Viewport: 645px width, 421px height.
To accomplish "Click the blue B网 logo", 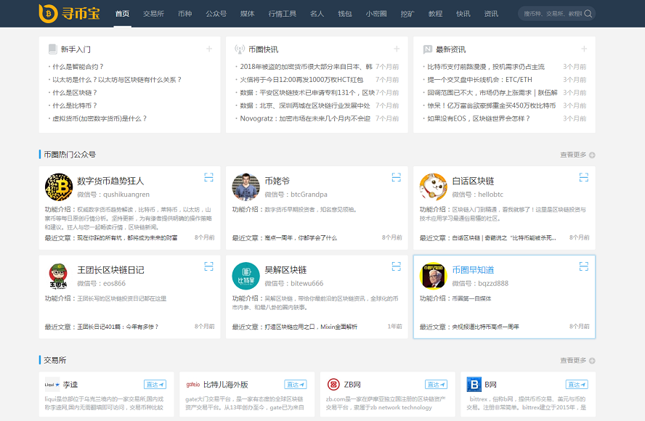I will point(476,384).
